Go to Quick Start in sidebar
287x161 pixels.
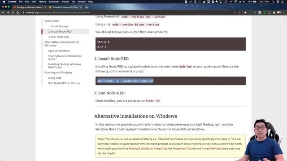tap(52, 21)
